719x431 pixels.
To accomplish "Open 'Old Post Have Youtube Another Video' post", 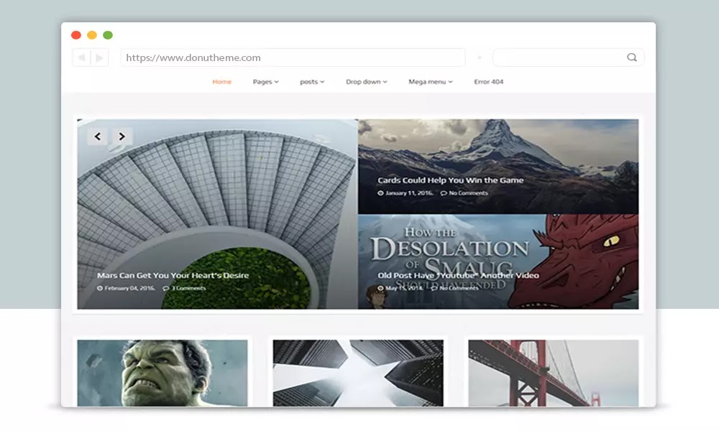I will click(x=458, y=275).
